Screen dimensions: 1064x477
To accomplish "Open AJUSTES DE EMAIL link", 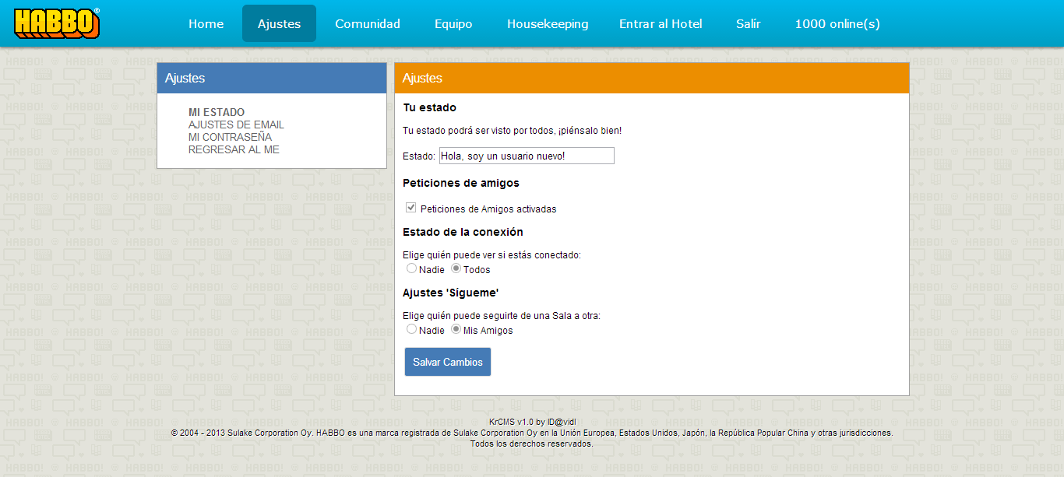I will point(236,125).
